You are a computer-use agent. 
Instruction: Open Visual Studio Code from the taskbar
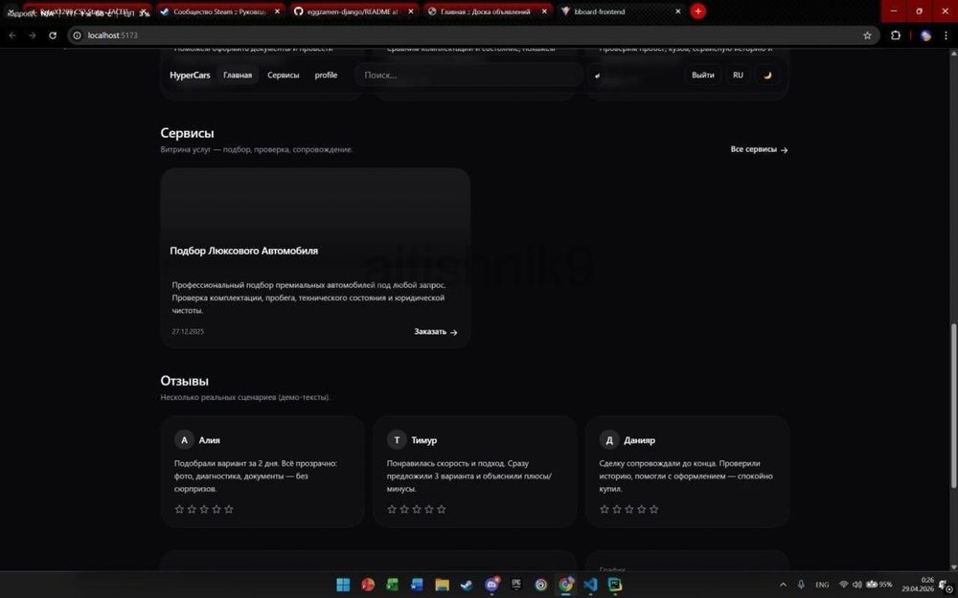pos(589,585)
